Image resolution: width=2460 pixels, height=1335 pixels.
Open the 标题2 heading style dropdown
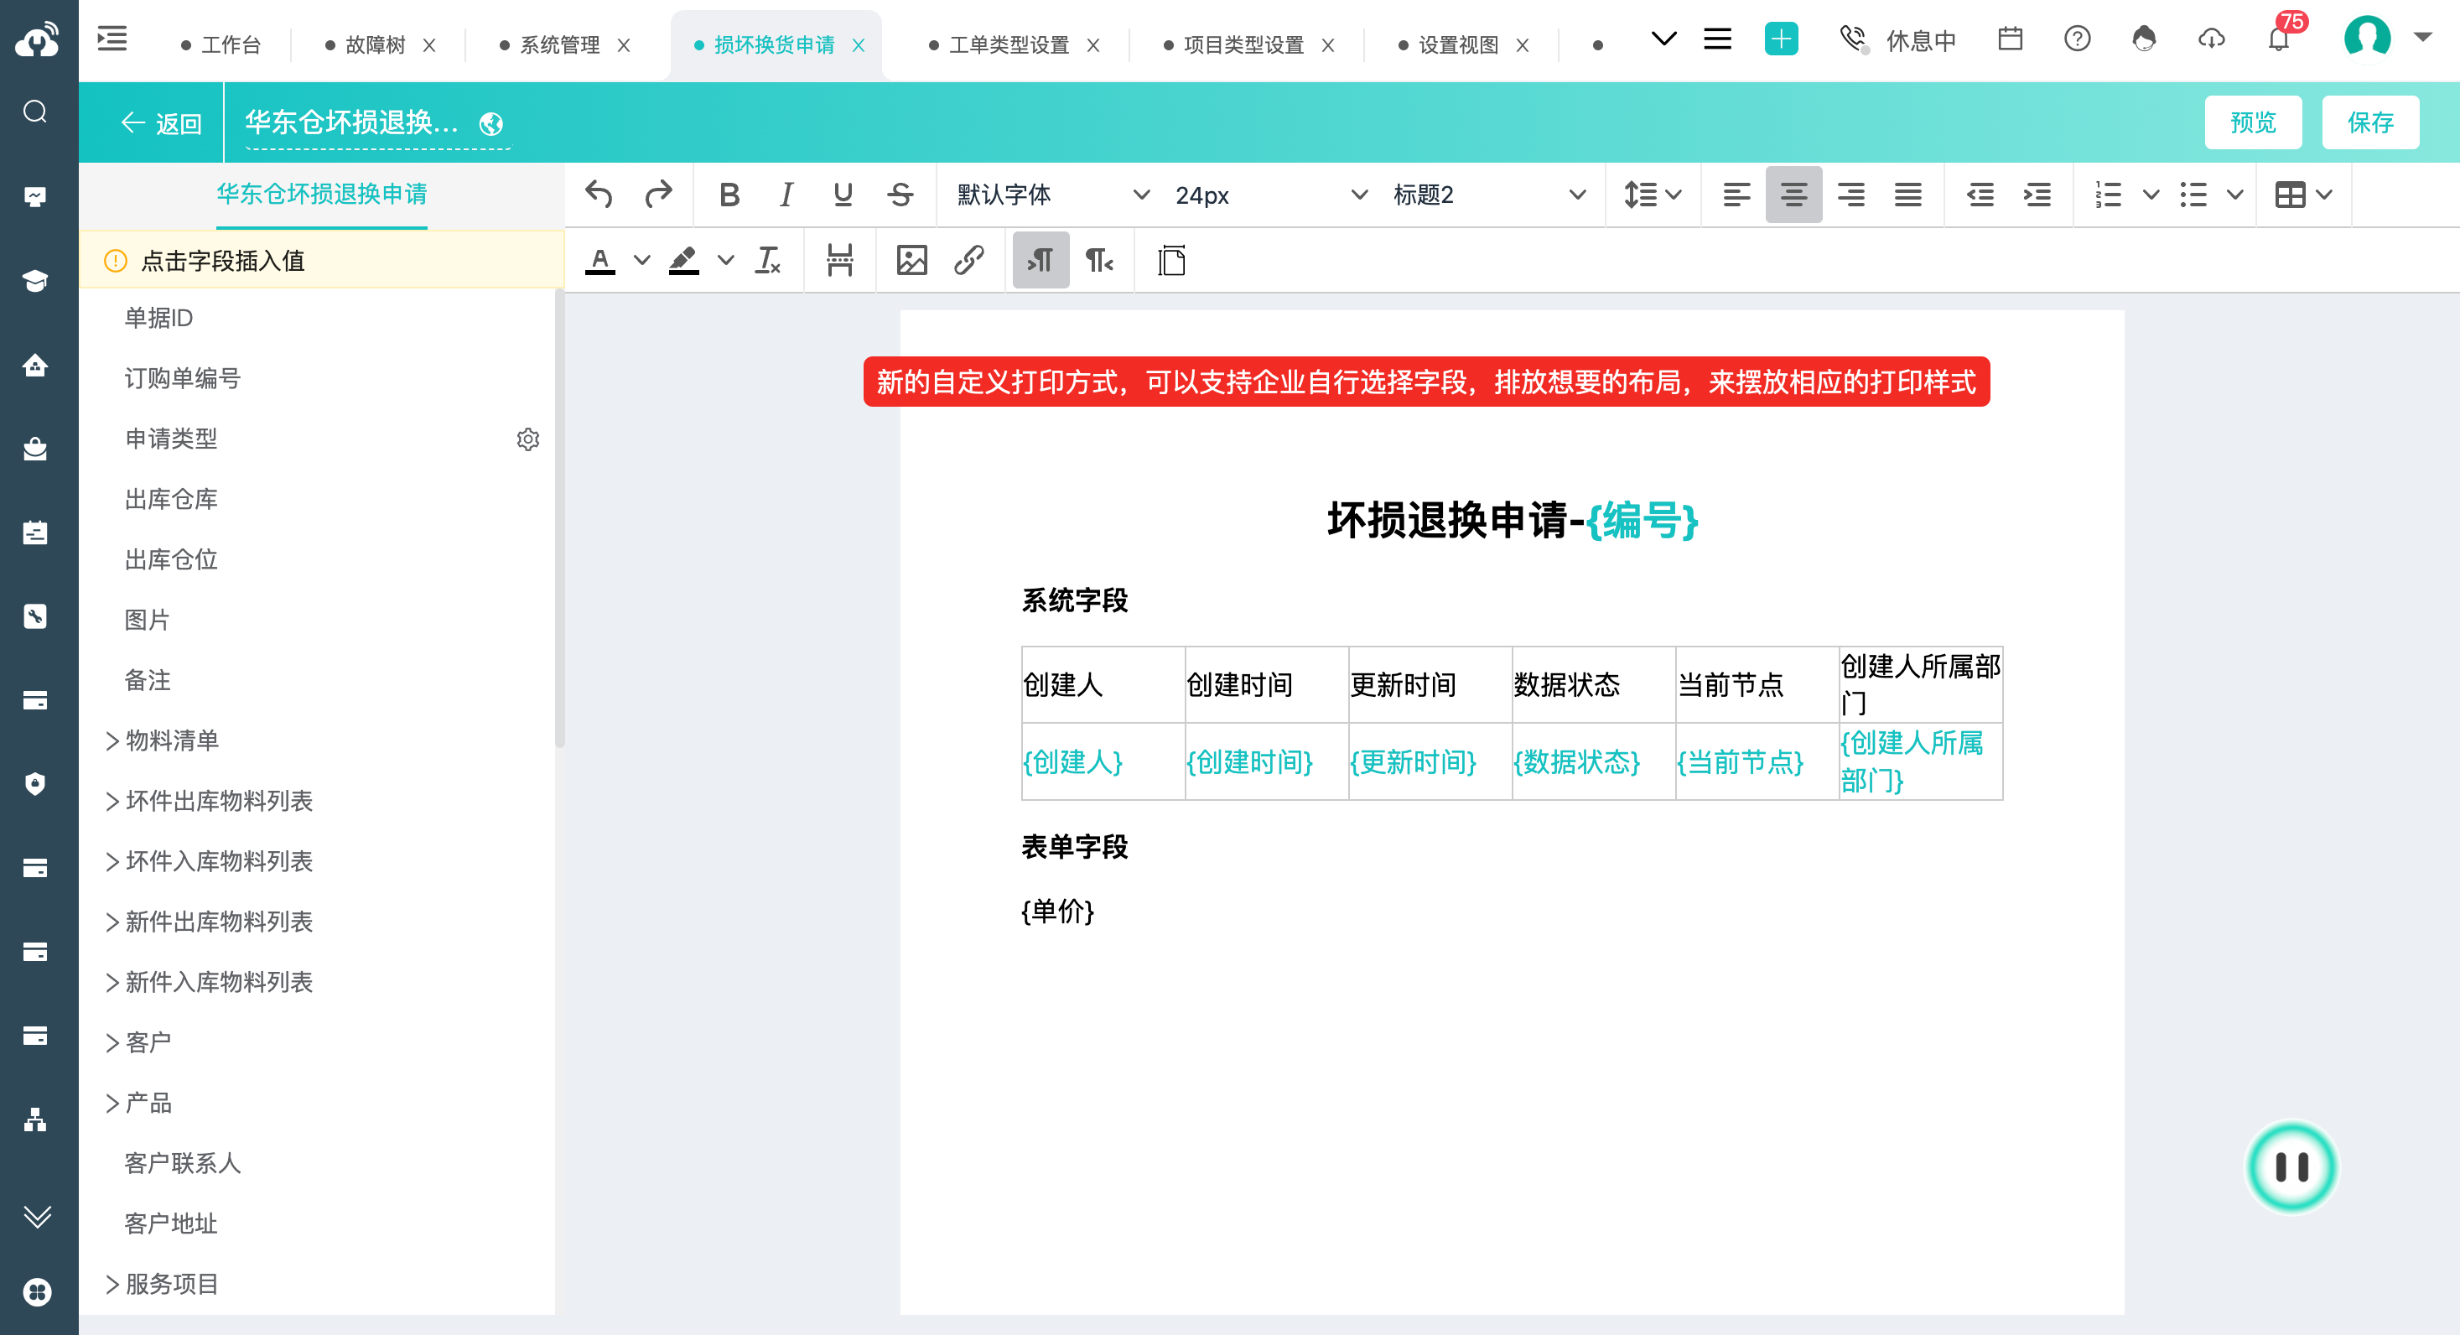1488,195
